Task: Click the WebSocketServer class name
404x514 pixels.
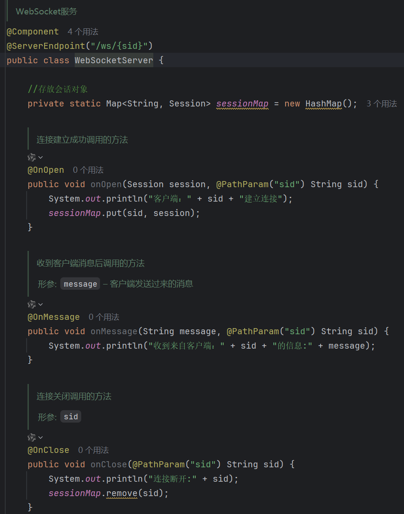Action: pos(114,60)
